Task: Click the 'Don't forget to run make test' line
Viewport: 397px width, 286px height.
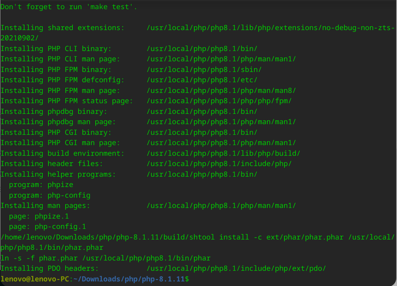Action: (x=69, y=7)
